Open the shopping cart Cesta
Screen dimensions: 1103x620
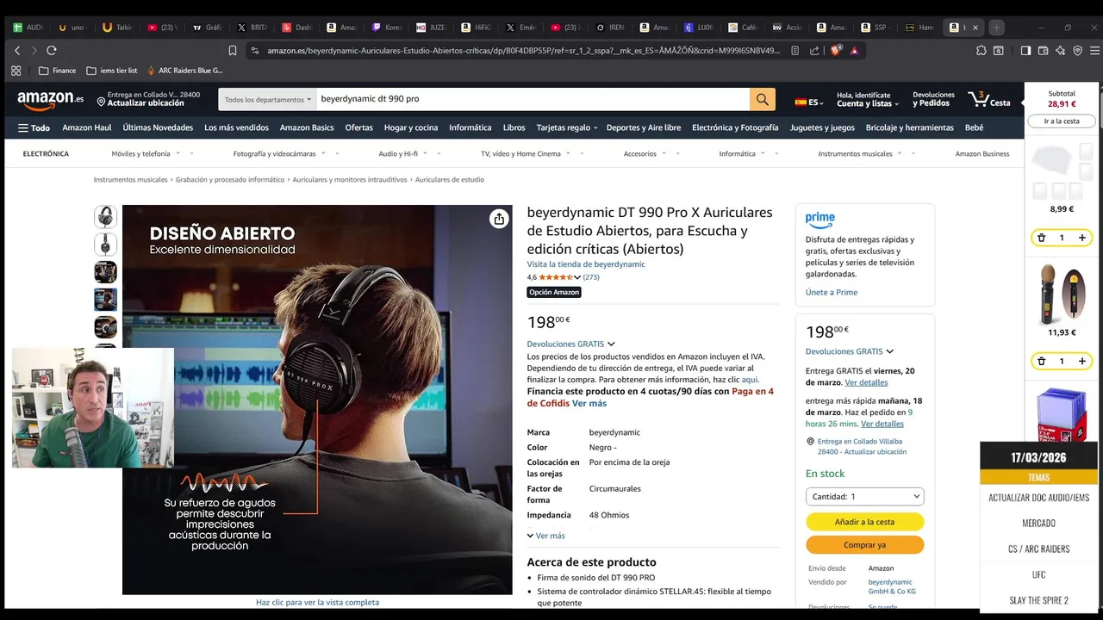click(x=989, y=99)
